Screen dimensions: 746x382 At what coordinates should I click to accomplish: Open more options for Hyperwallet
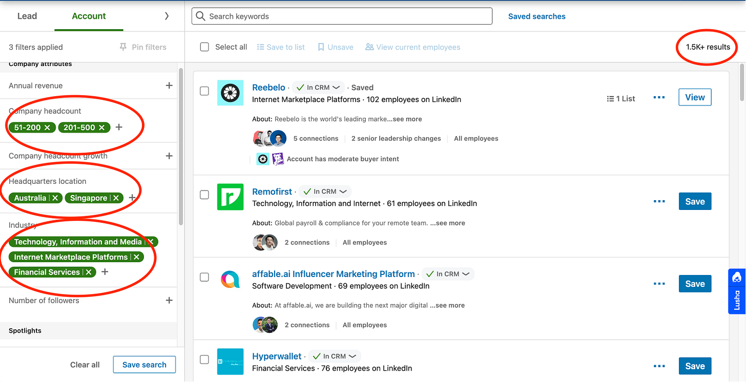point(659,367)
